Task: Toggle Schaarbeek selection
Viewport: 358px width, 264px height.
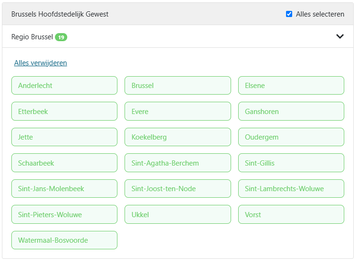Action: [64, 163]
